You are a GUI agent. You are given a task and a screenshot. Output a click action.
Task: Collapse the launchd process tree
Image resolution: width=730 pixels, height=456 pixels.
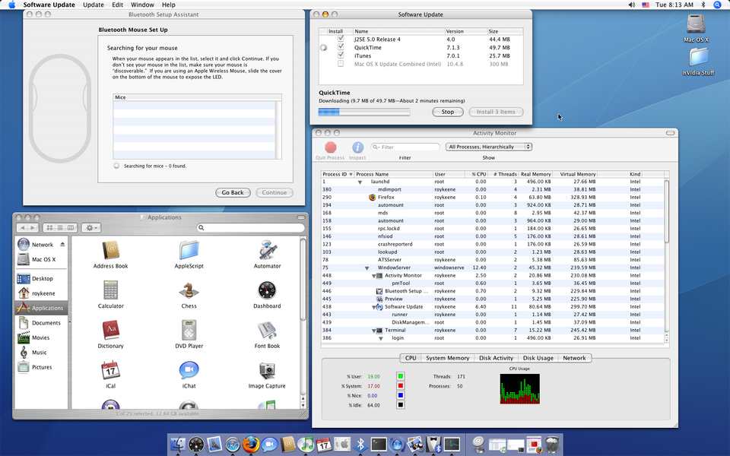coord(360,182)
